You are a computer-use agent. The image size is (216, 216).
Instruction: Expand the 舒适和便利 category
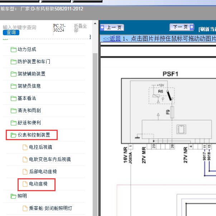coord(29,123)
